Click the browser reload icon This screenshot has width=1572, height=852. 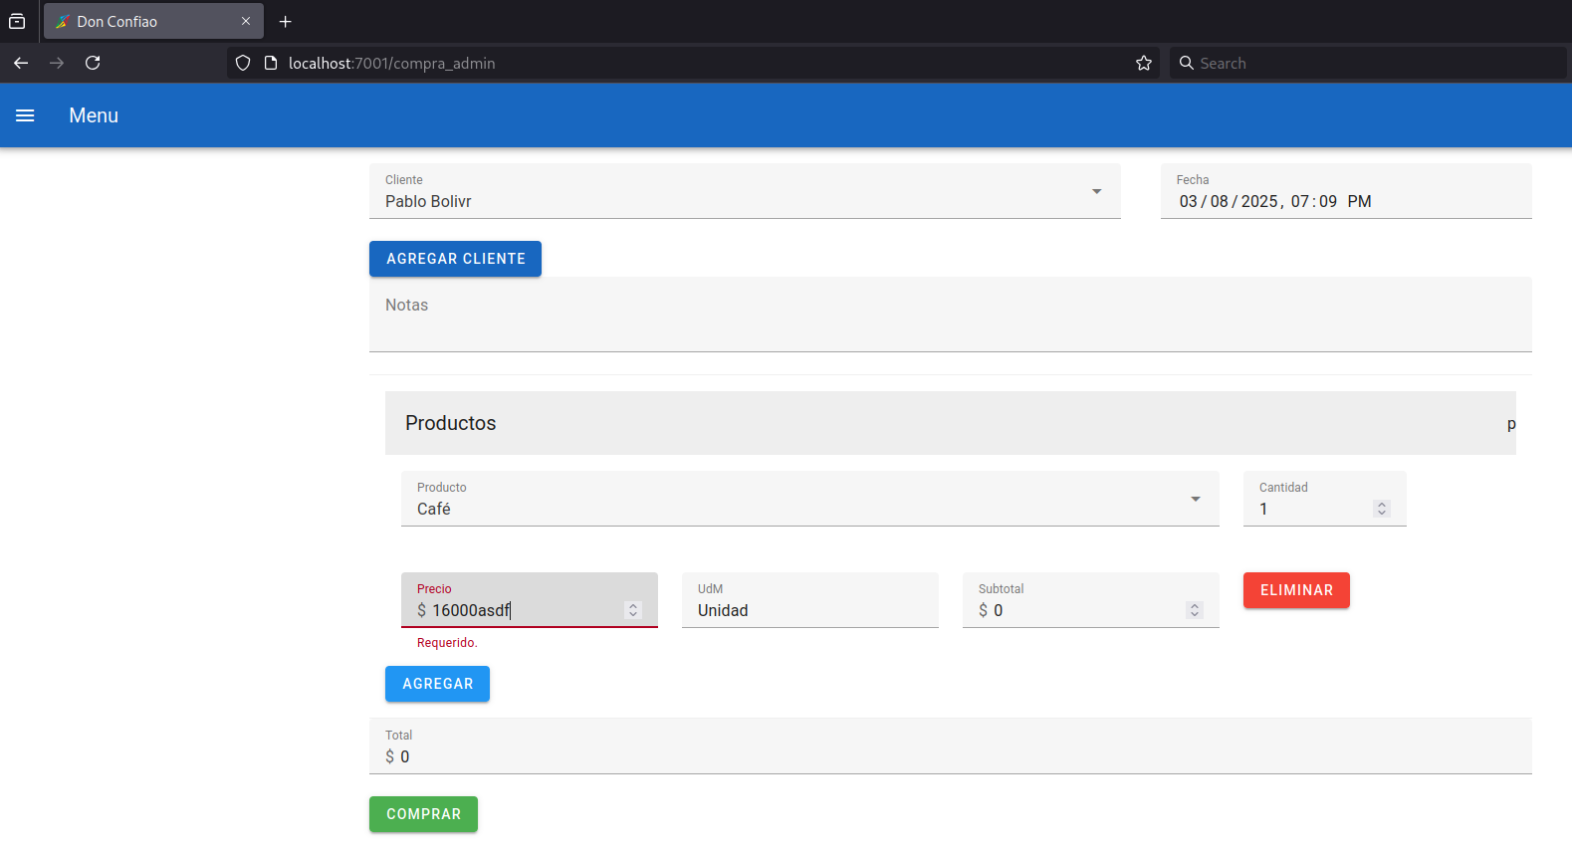(93, 63)
